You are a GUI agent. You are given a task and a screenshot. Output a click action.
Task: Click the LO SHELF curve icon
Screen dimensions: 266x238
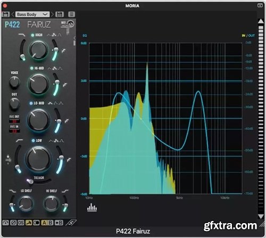12,191
